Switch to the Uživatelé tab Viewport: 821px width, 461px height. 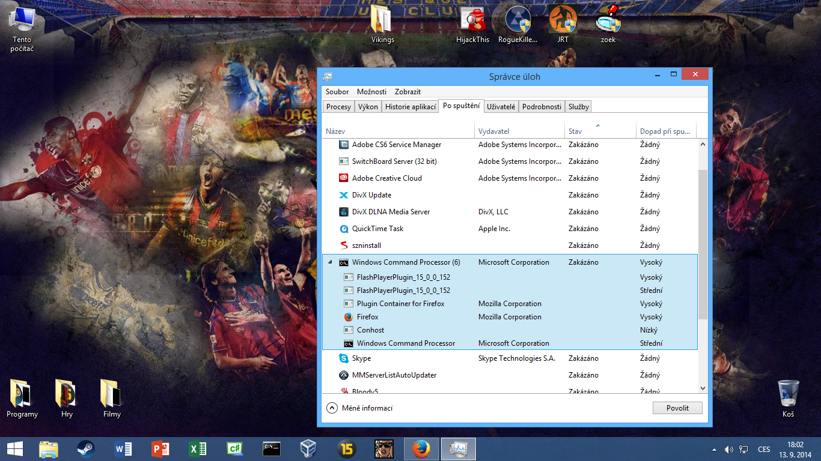click(x=501, y=107)
